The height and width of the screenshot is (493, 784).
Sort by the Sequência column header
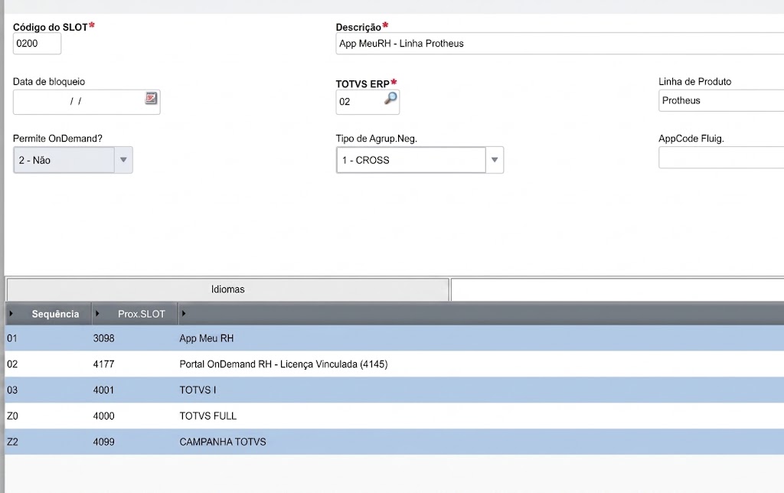(x=55, y=314)
